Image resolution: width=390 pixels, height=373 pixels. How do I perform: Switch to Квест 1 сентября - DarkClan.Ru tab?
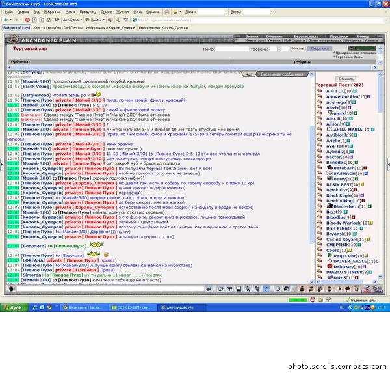[x=58, y=27]
